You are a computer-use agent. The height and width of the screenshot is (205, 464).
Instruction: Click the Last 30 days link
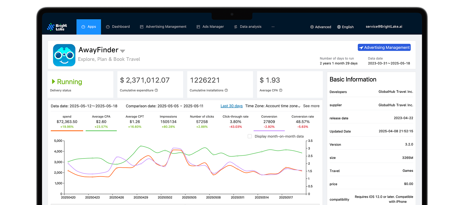coord(232,106)
